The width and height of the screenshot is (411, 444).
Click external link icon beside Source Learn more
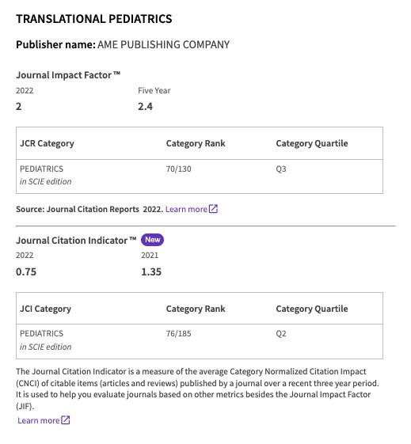click(x=213, y=209)
